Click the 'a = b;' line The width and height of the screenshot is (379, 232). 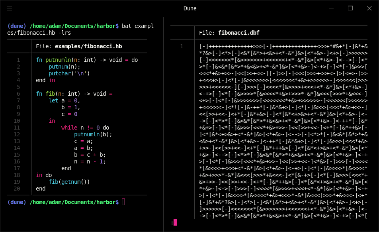[x=83, y=148]
